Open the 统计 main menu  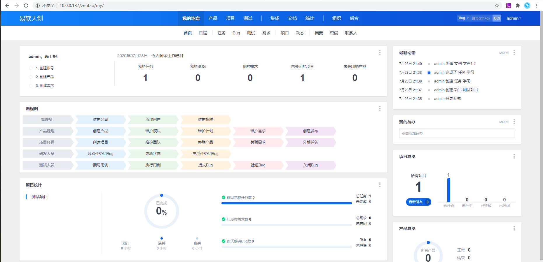(x=310, y=18)
